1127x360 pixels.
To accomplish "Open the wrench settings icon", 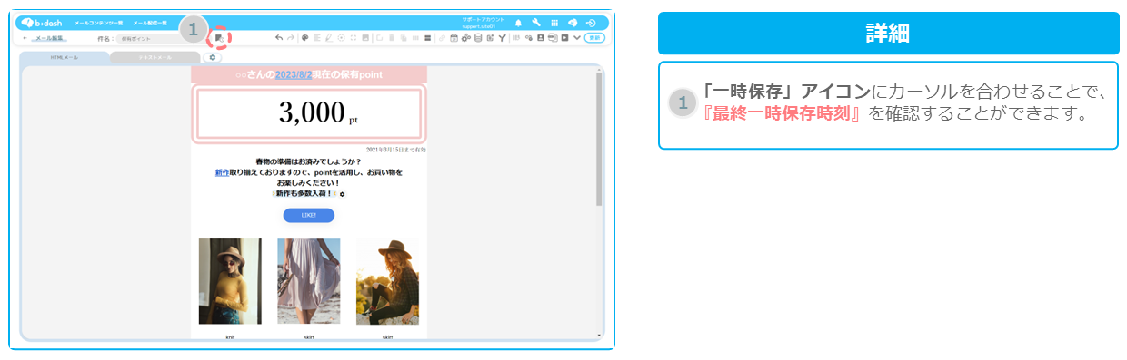I will [x=536, y=23].
